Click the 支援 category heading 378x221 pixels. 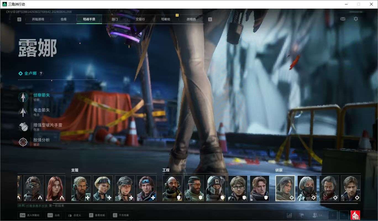coord(75,170)
